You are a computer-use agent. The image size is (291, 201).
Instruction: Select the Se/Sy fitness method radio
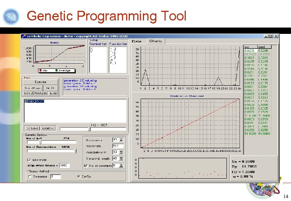[x=78, y=176]
